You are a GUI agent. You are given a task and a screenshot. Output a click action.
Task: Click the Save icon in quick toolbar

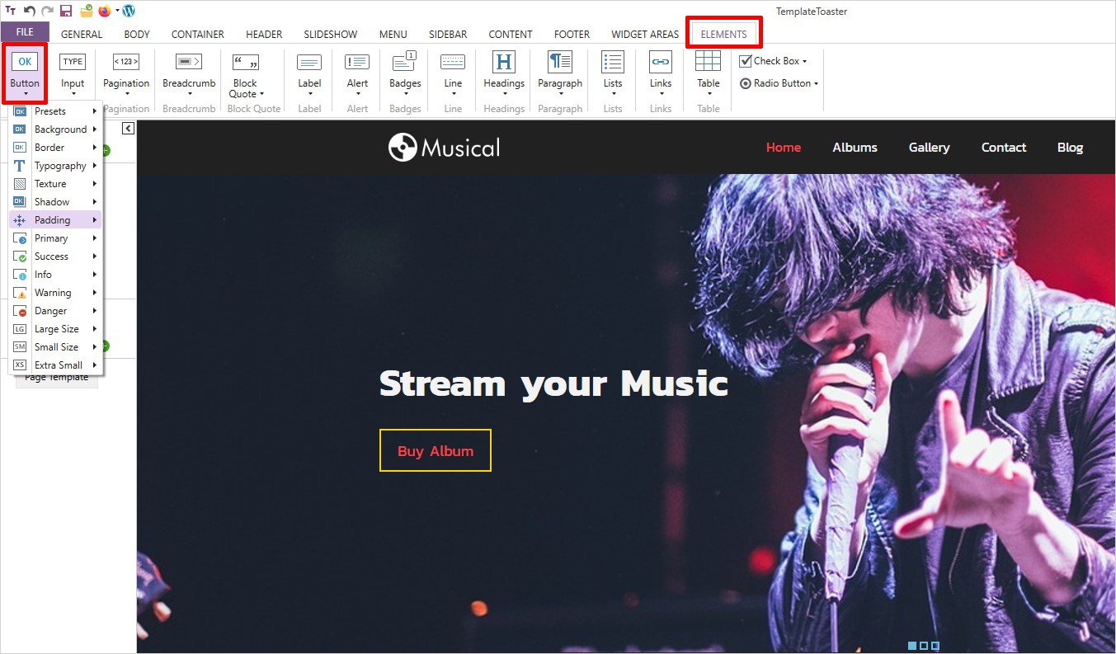[66, 11]
